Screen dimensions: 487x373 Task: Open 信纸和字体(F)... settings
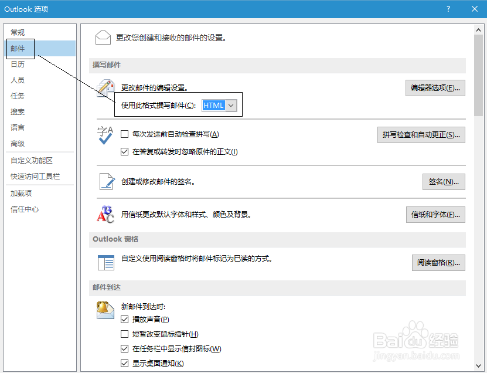click(435, 215)
